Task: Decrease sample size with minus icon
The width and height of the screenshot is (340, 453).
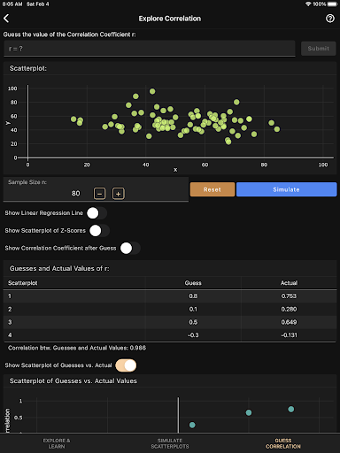Action: 99,194
